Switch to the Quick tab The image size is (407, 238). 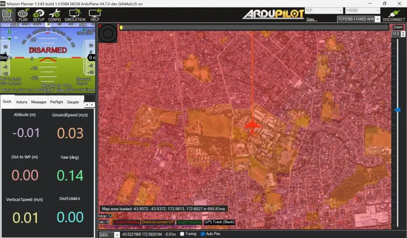tap(7, 101)
